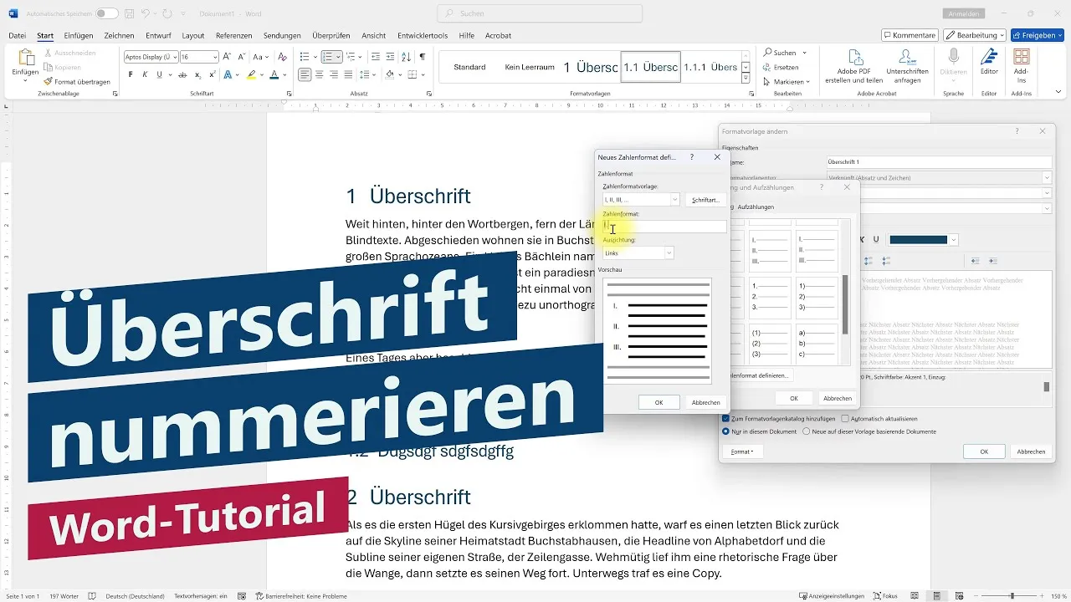Click Schriftart button in Zahlenformat dialog
This screenshot has height=602, width=1071.
[x=705, y=199]
